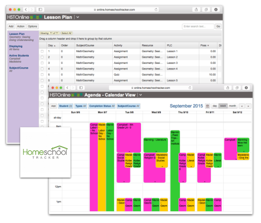
Task: Open the Student (3) filter
Action: coord(66,106)
